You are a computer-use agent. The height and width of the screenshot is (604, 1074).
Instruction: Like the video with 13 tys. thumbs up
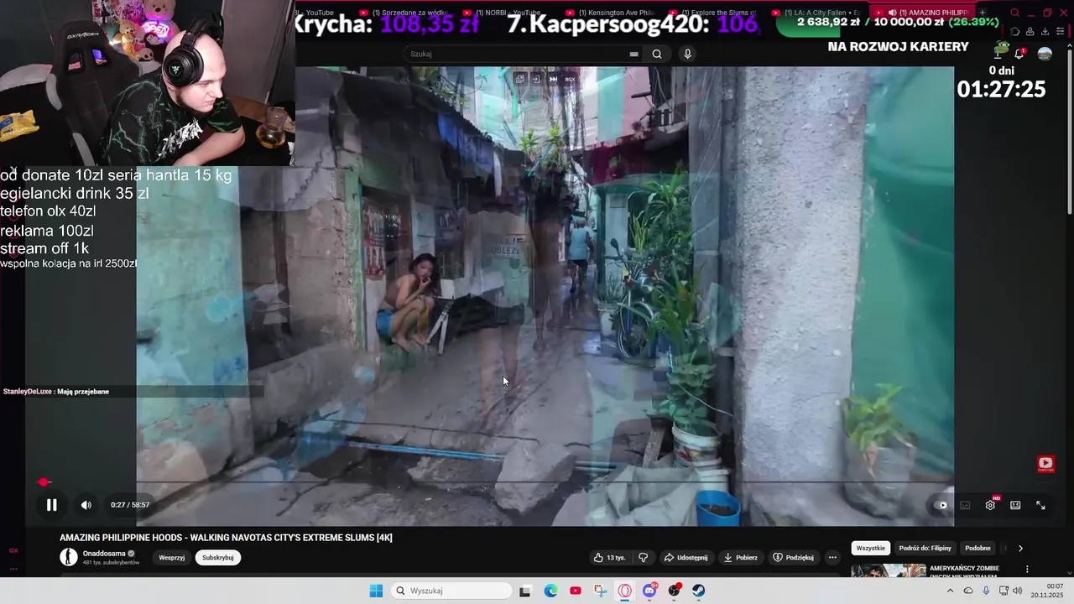[x=609, y=558]
